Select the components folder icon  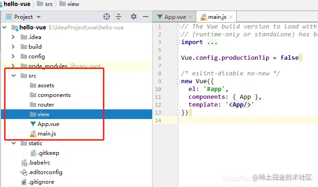point(33,95)
